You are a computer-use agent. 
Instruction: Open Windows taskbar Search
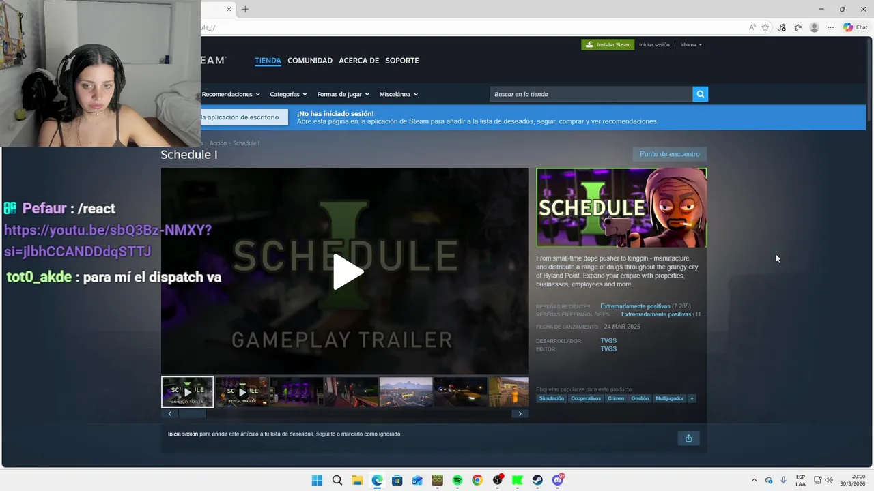pyautogui.click(x=337, y=480)
